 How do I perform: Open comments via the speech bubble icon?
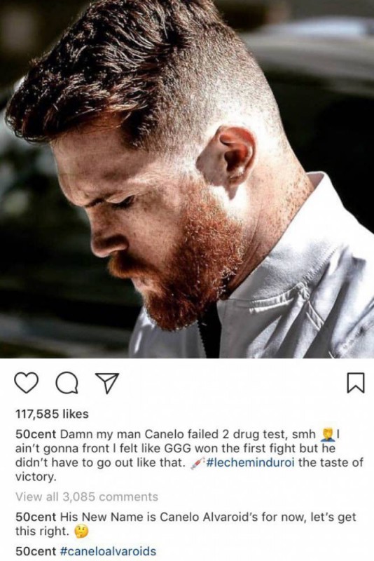pos(67,383)
